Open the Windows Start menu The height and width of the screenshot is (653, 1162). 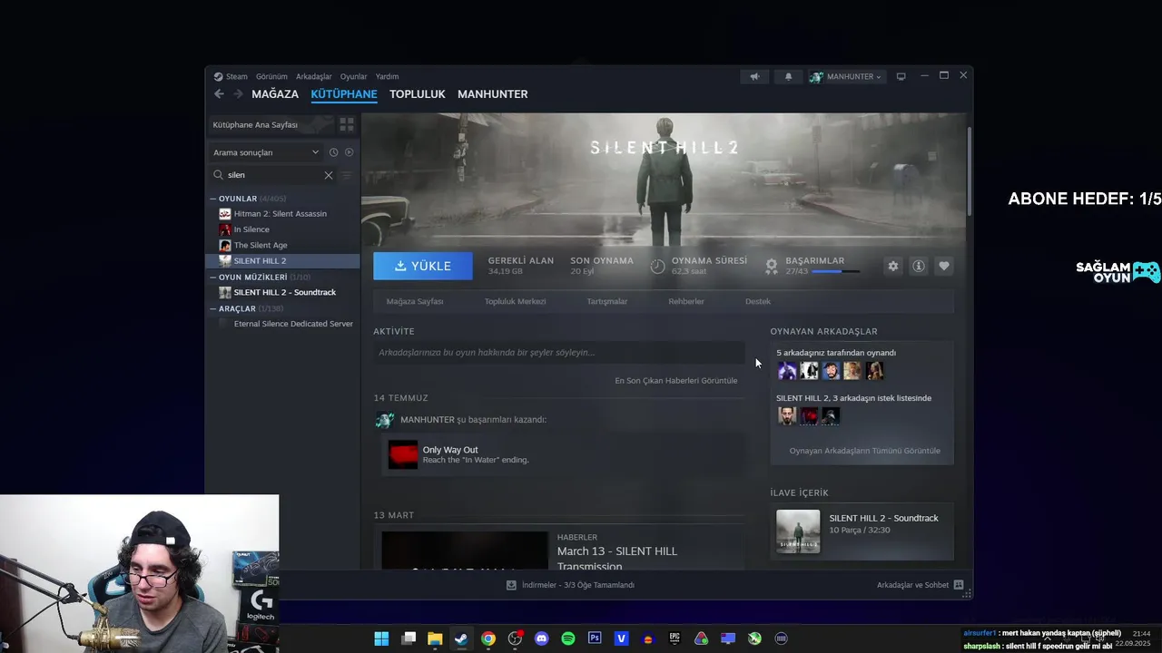(381, 638)
